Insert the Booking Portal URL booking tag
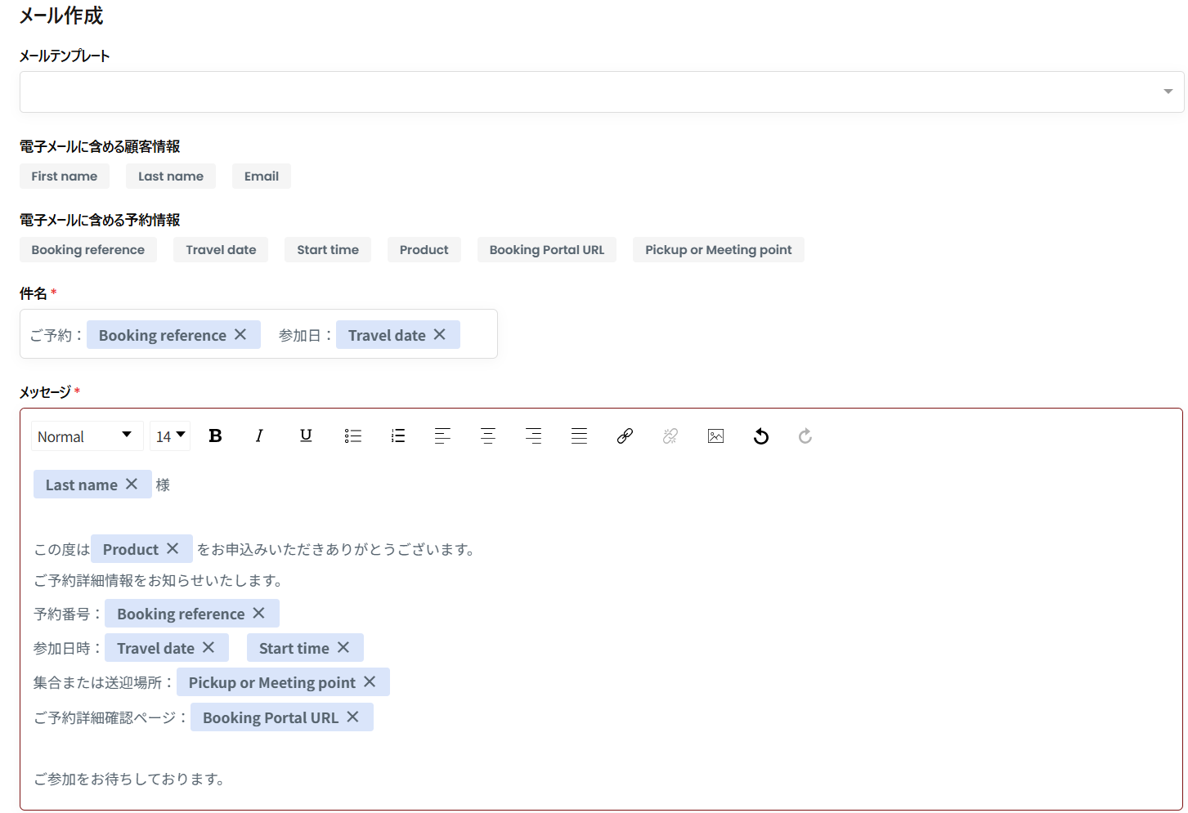This screenshot has height=813, width=1188. (x=546, y=250)
